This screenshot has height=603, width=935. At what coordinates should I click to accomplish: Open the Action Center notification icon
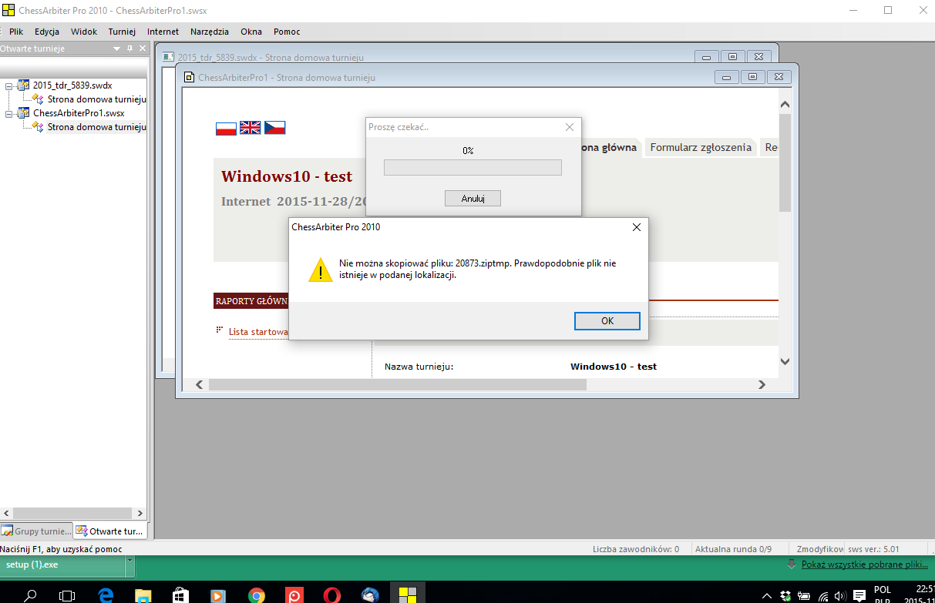point(857,595)
